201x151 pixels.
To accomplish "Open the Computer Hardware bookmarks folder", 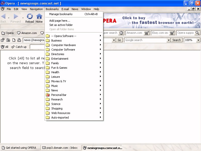I will pyautogui.click(x=63, y=45).
